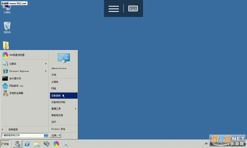
Task: Expand the 记事本 submenu arrow
Action: tap(46, 64)
